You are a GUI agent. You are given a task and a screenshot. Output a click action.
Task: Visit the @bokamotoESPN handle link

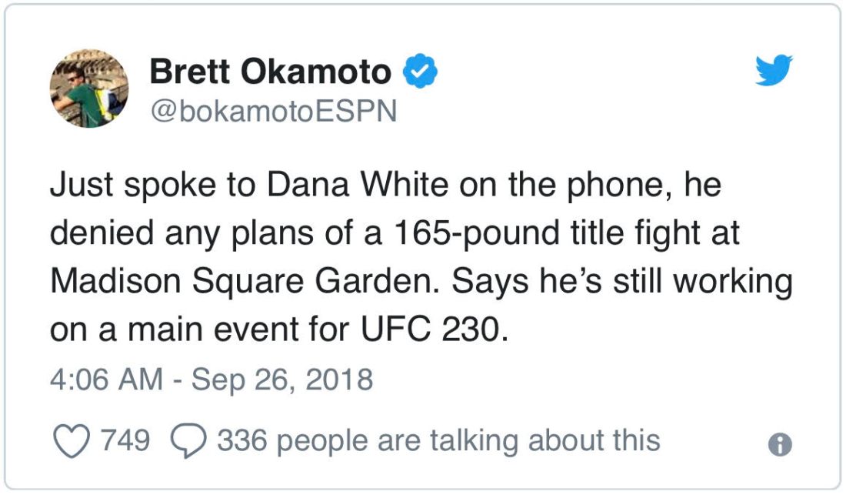[273, 112]
